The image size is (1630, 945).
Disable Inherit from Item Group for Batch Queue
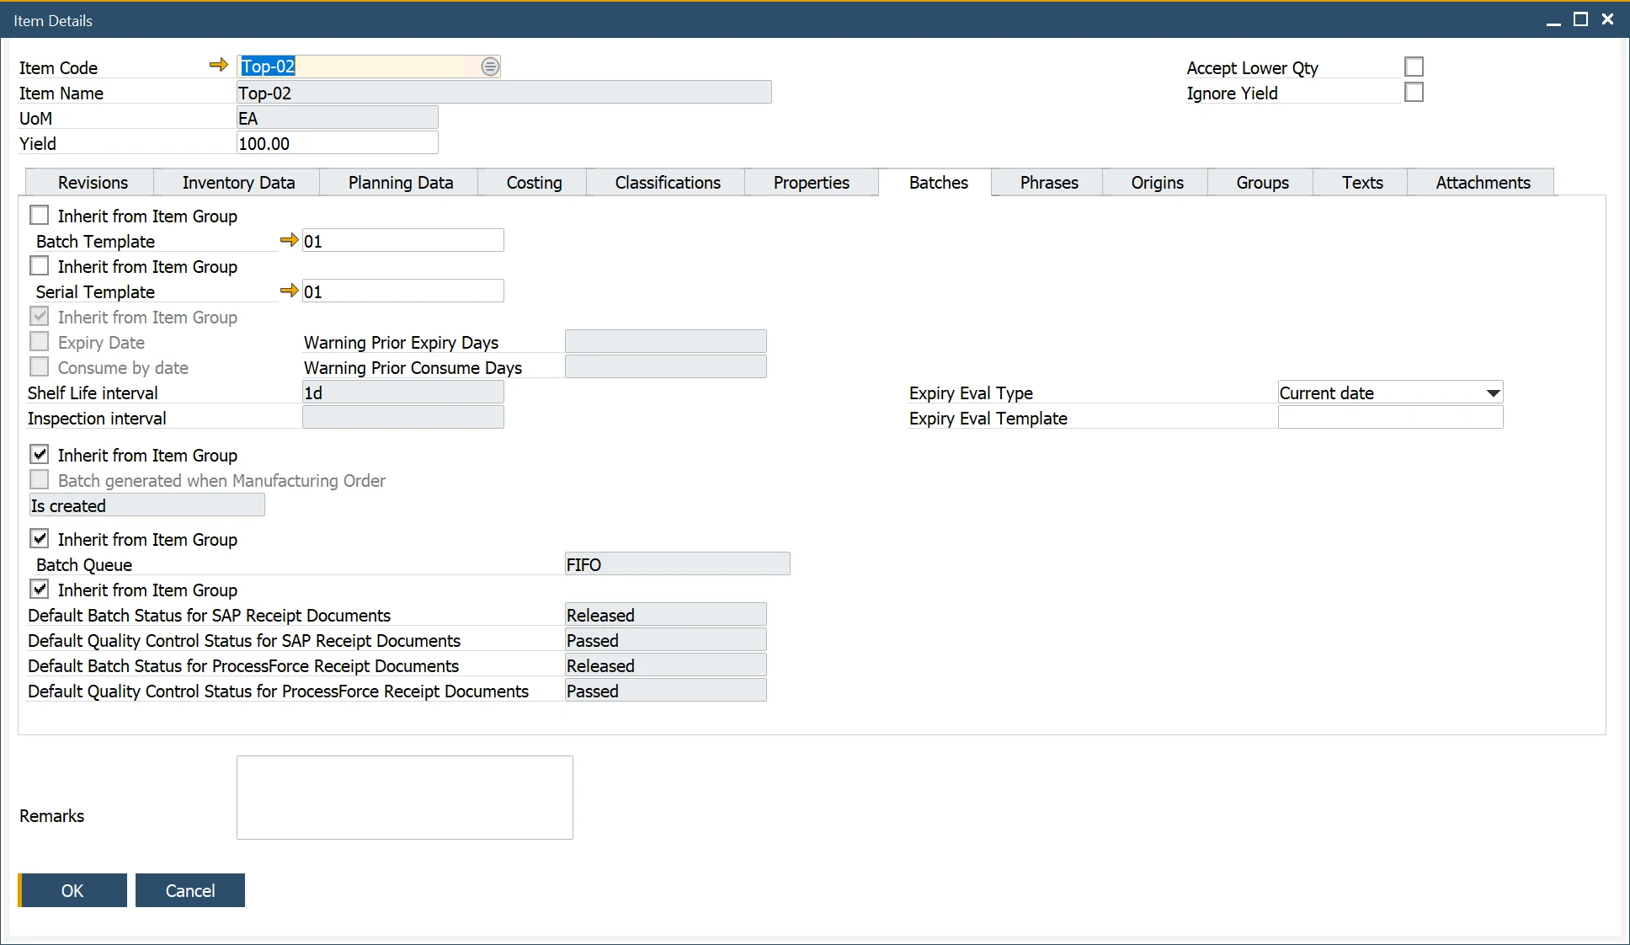[41, 539]
